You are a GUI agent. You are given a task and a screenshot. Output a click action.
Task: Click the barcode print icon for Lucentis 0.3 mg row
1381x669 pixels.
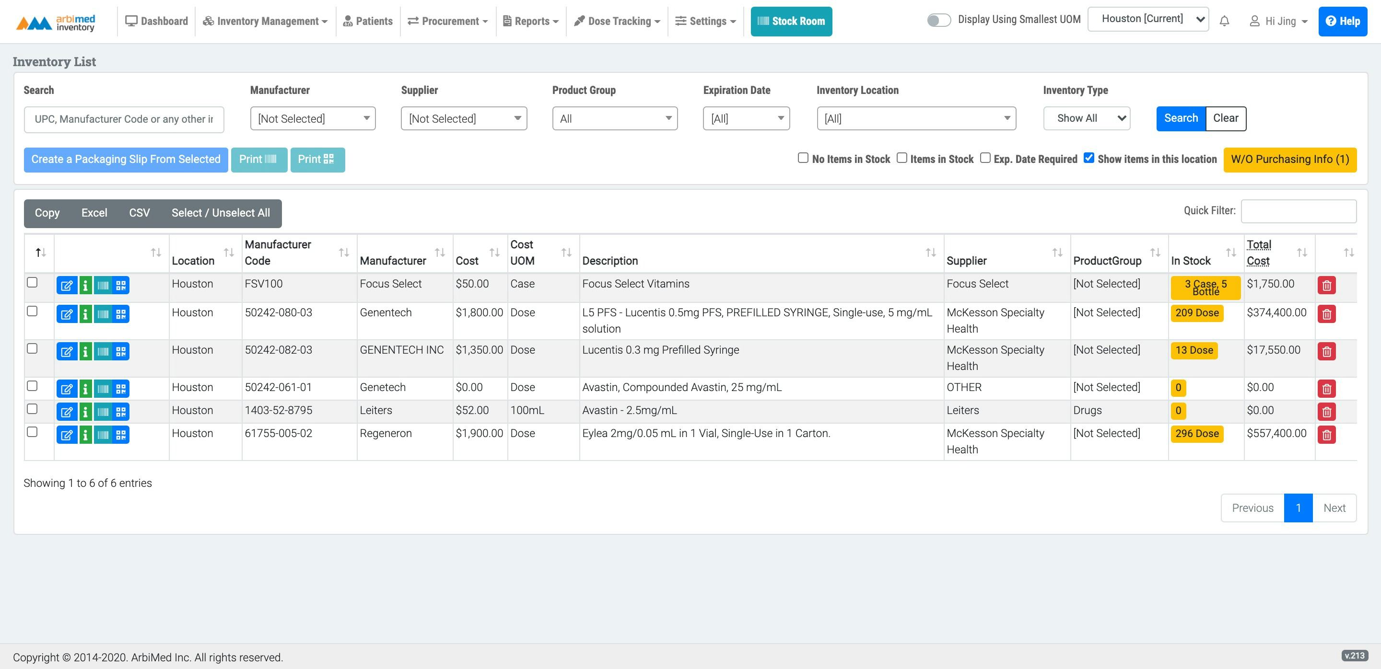103,351
